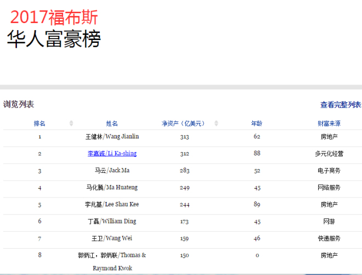Click the red 2017福布斯 title

coord(54,18)
